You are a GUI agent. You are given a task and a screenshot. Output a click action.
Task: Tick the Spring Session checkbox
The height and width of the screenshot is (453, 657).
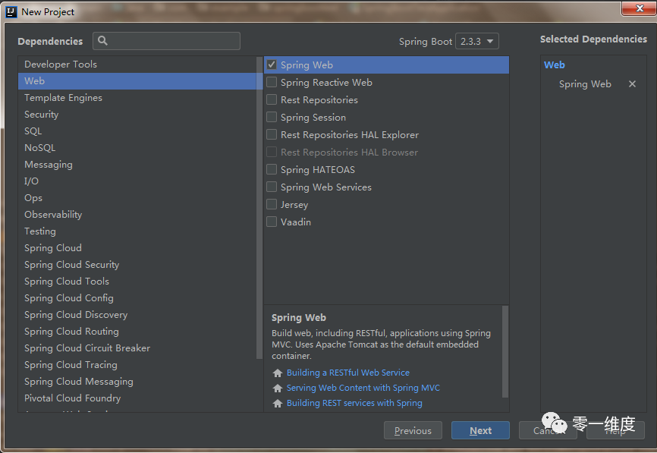(x=272, y=117)
